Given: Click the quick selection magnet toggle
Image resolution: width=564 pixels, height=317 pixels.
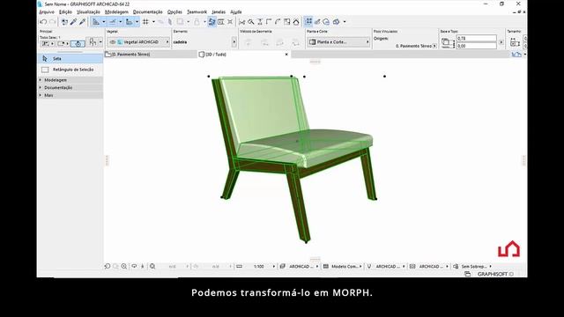Looking at the screenshot, I should click(x=78, y=43).
